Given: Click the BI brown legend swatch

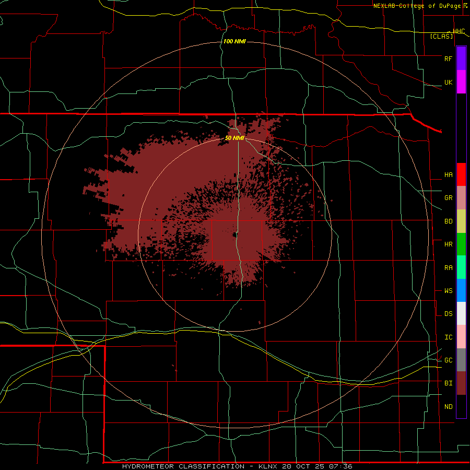Looking at the screenshot, I should click(461, 383).
